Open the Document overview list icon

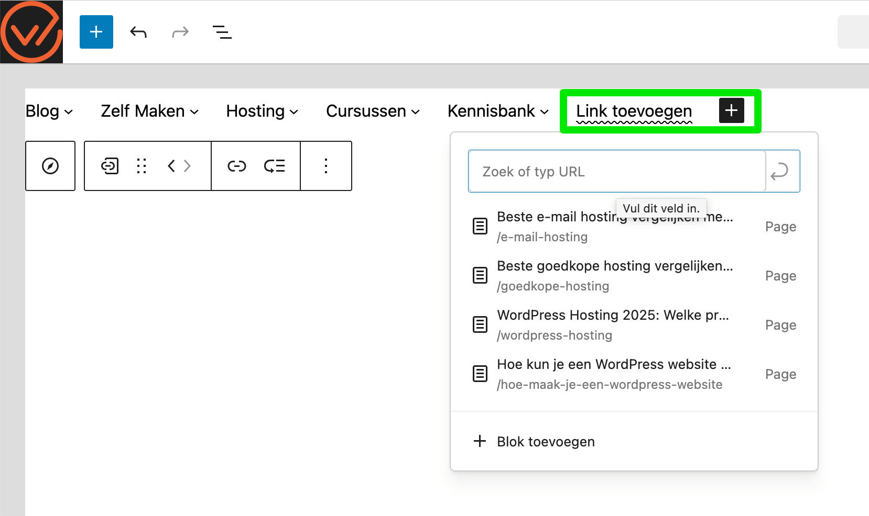pos(222,31)
